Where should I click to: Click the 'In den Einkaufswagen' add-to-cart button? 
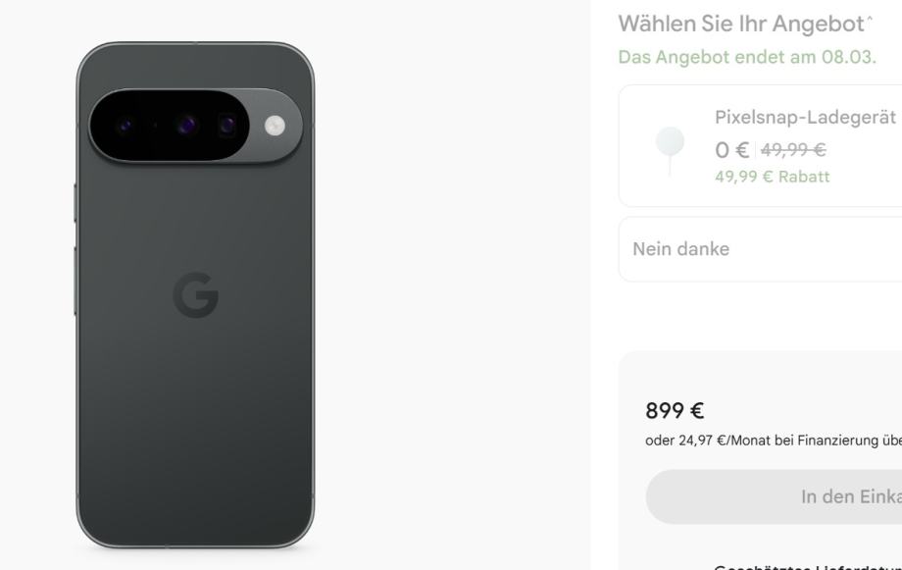point(774,496)
